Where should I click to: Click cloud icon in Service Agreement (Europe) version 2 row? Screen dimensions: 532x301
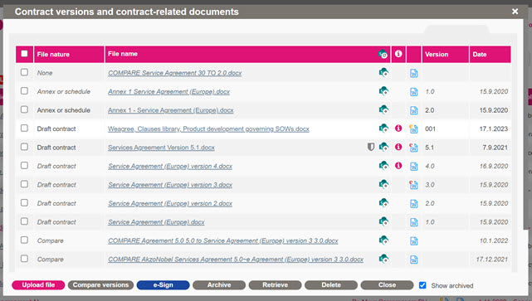click(x=383, y=203)
